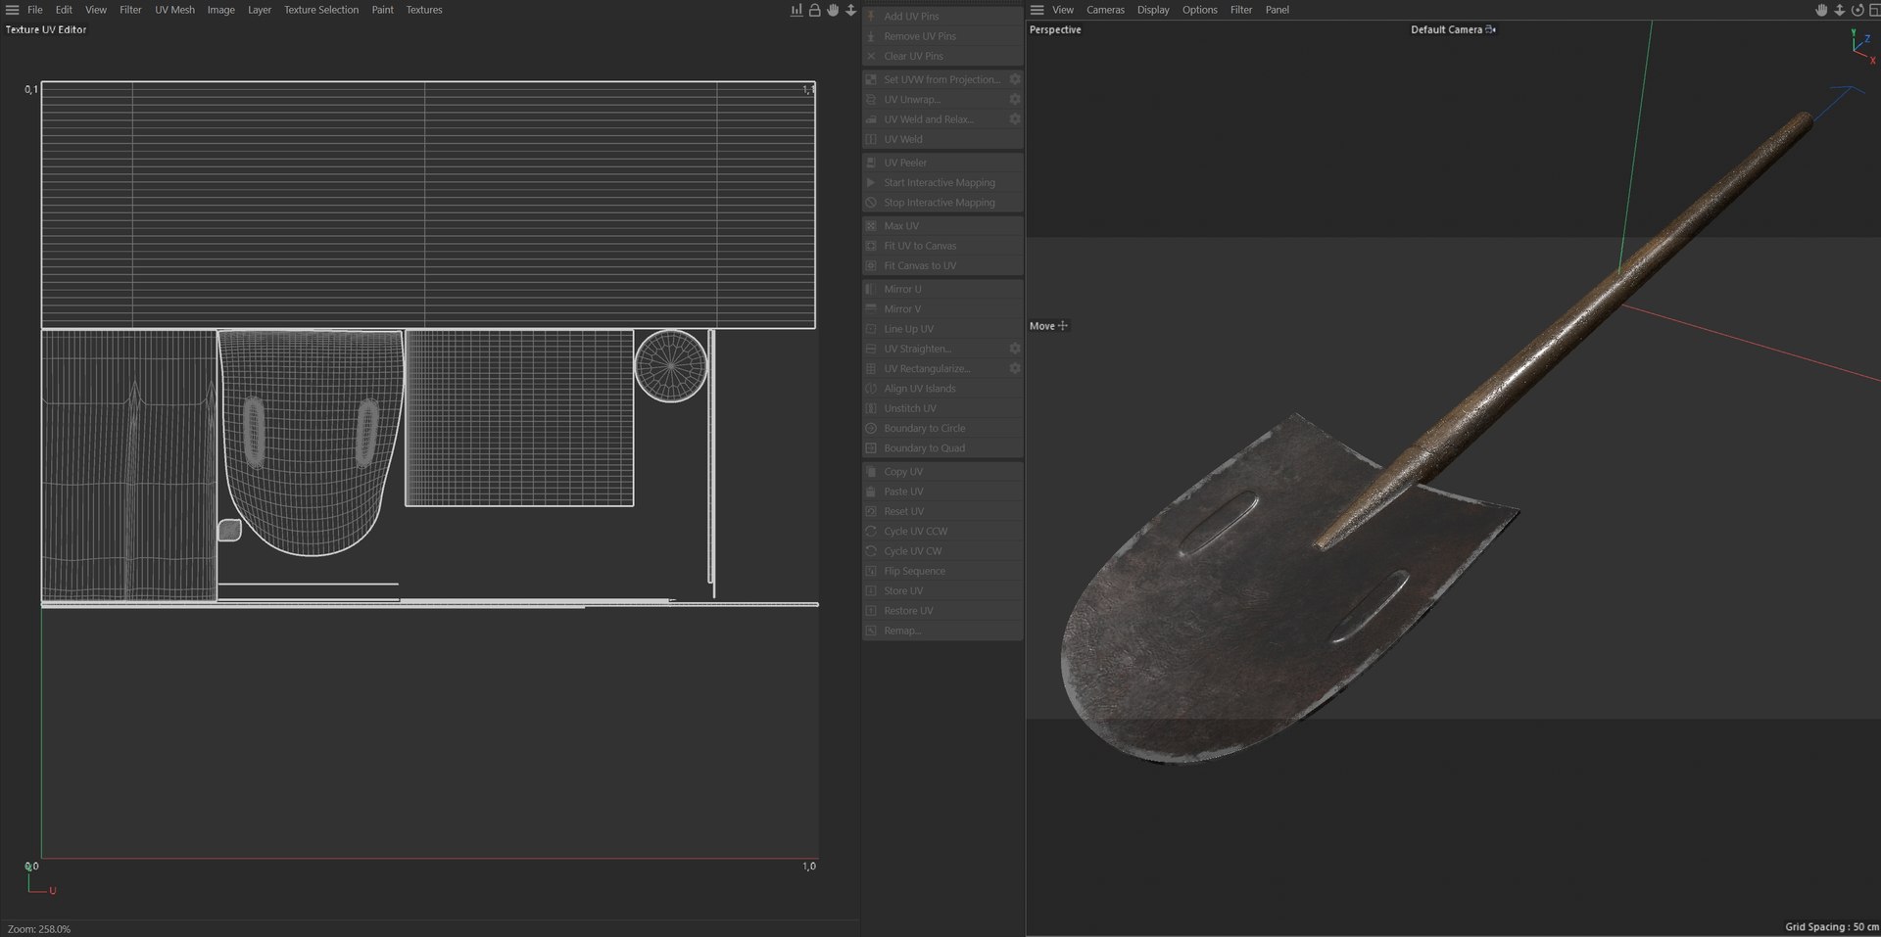The width and height of the screenshot is (1881, 937).
Task: Click Flip Sequence
Action: 942,571
